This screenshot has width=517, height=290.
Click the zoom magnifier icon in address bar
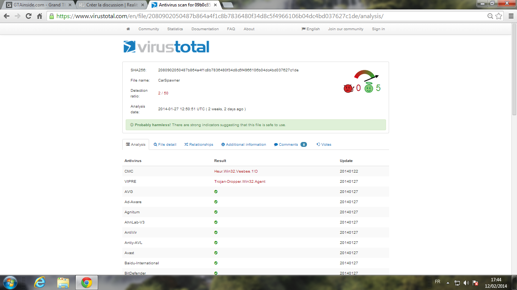(x=490, y=16)
